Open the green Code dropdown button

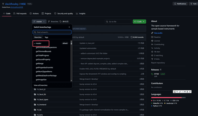tap(139, 22)
